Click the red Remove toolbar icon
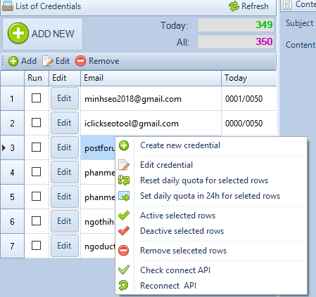The width and height of the screenshot is (316, 297). tap(80, 61)
